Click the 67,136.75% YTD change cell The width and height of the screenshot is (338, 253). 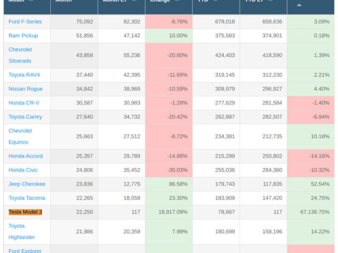point(311,212)
